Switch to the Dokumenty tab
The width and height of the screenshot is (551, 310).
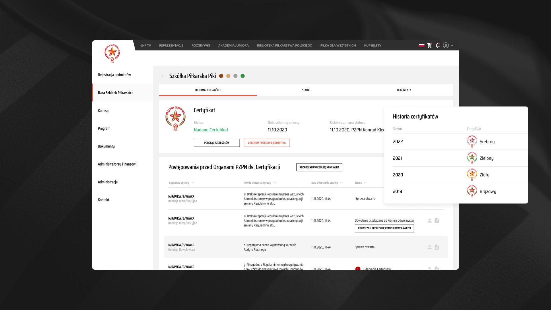pyautogui.click(x=404, y=90)
